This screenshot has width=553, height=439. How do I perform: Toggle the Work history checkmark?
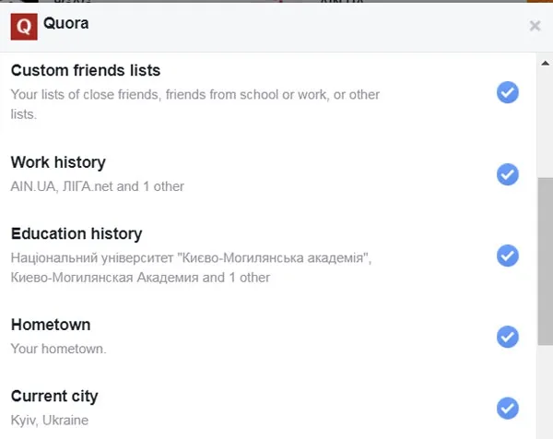click(508, 174)
